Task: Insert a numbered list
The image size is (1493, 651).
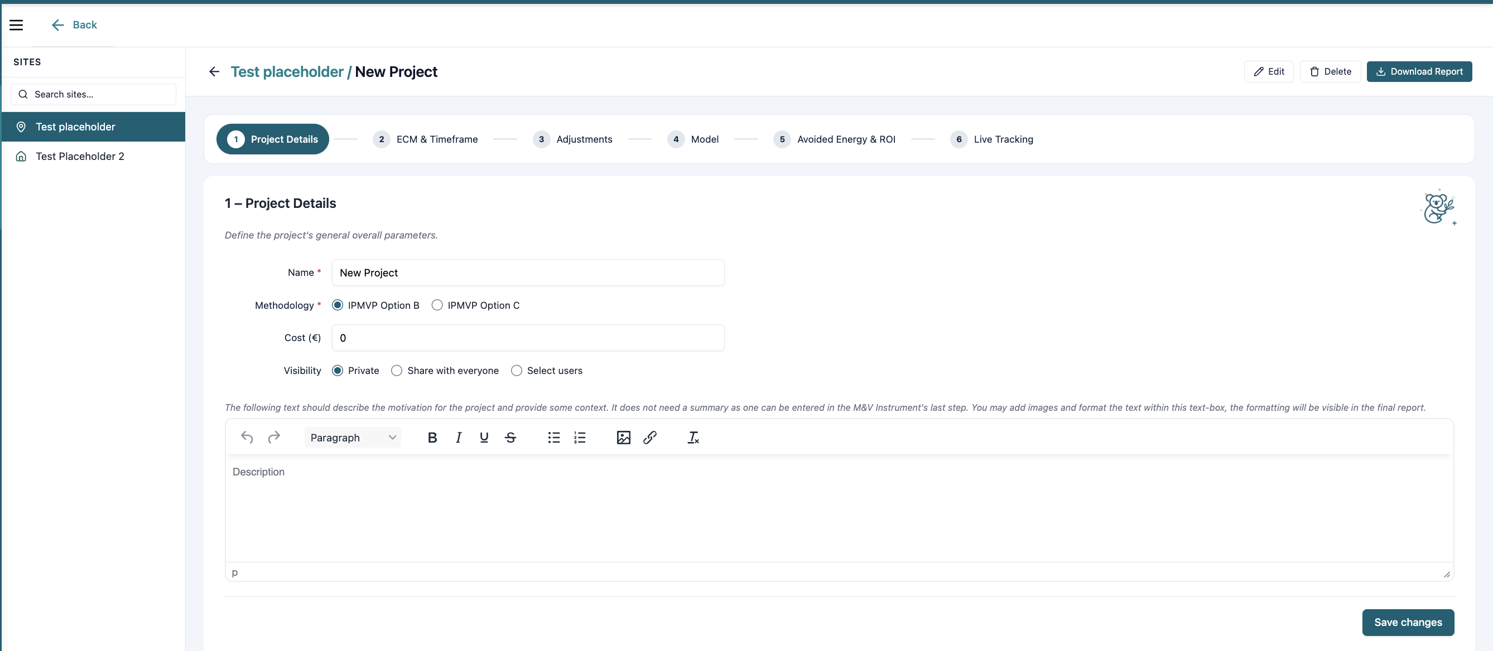Action: point(580,438)
